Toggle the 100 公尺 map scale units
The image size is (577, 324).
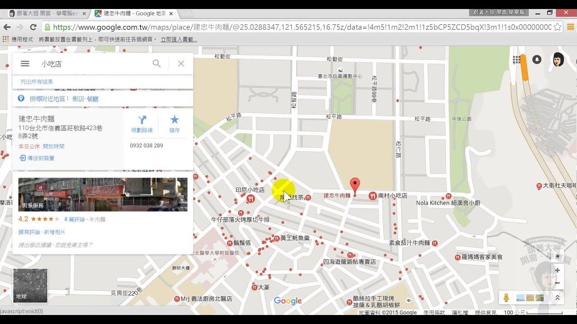533,312
